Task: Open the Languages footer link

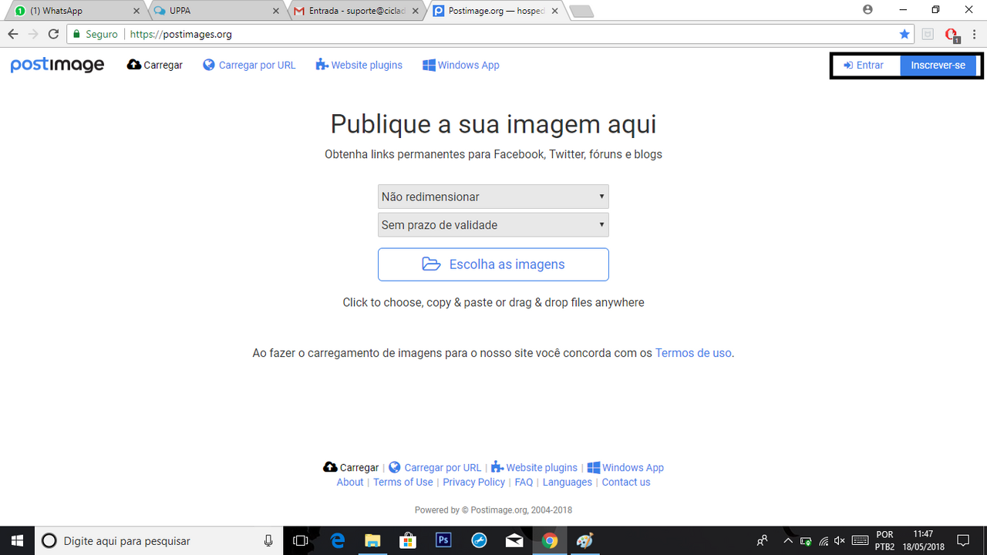Action: click(567, 482)
